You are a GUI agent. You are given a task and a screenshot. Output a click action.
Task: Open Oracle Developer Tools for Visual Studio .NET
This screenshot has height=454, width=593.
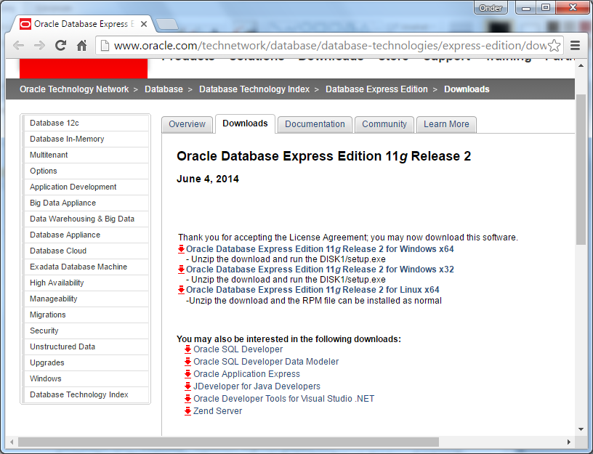pos(284,399)
